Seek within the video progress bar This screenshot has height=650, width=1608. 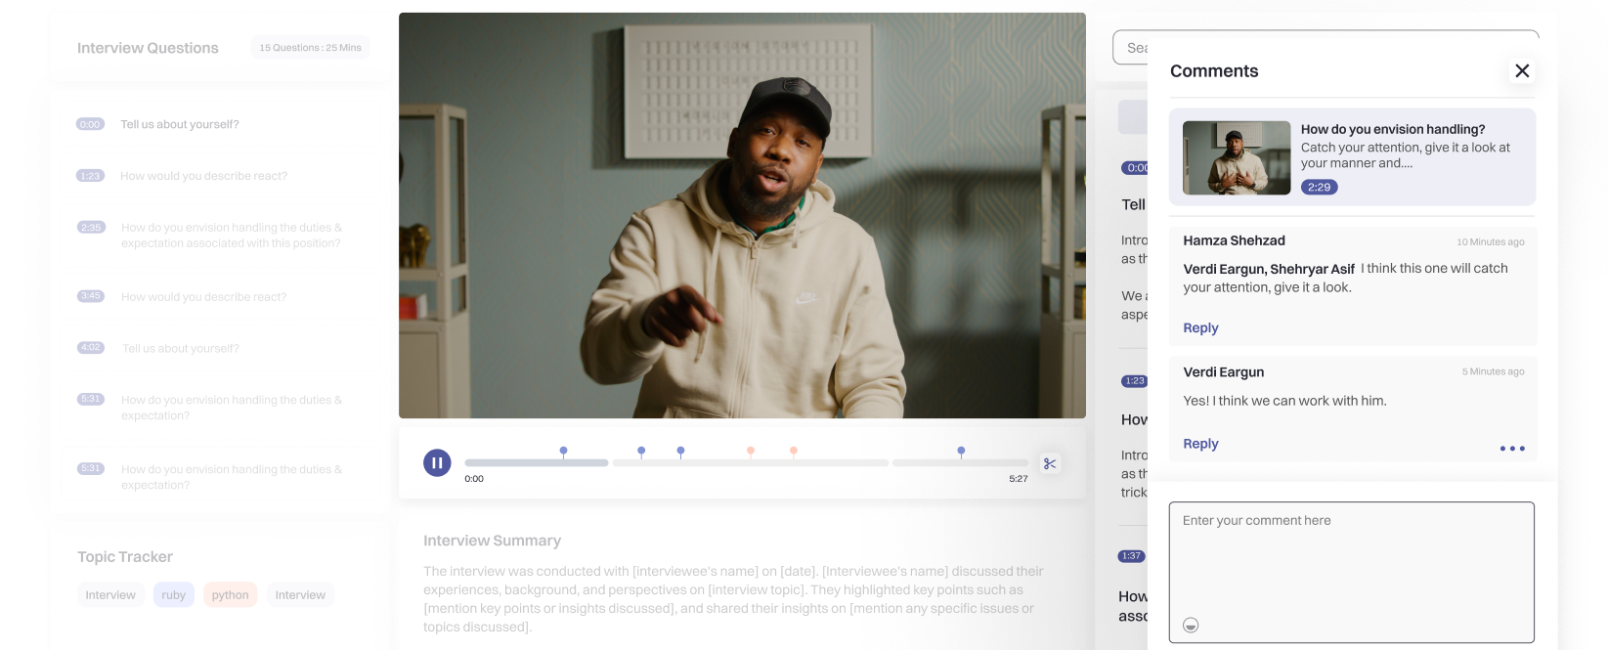pos(743,463)
